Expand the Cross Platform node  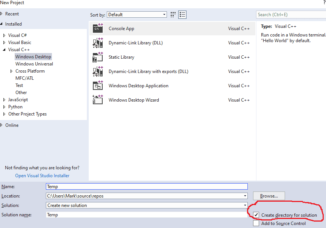tap(11, 71)
